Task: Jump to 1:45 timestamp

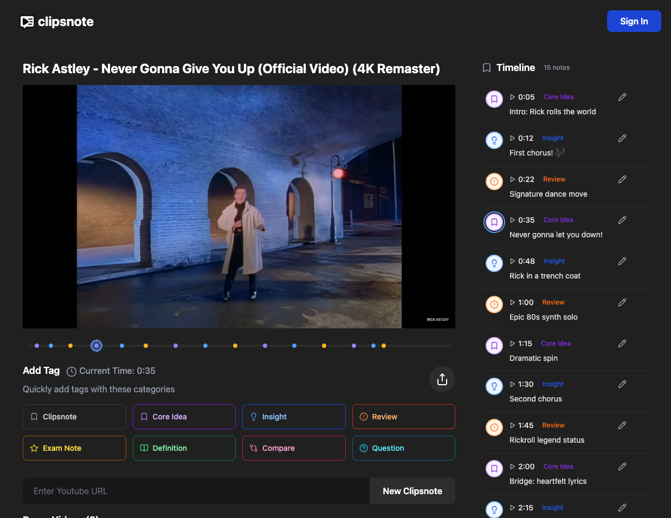Action: [521, 425]
